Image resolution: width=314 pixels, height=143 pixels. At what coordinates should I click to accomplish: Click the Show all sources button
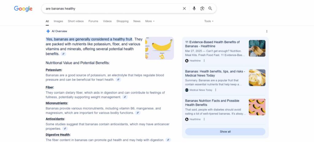(x=225, y=132)
